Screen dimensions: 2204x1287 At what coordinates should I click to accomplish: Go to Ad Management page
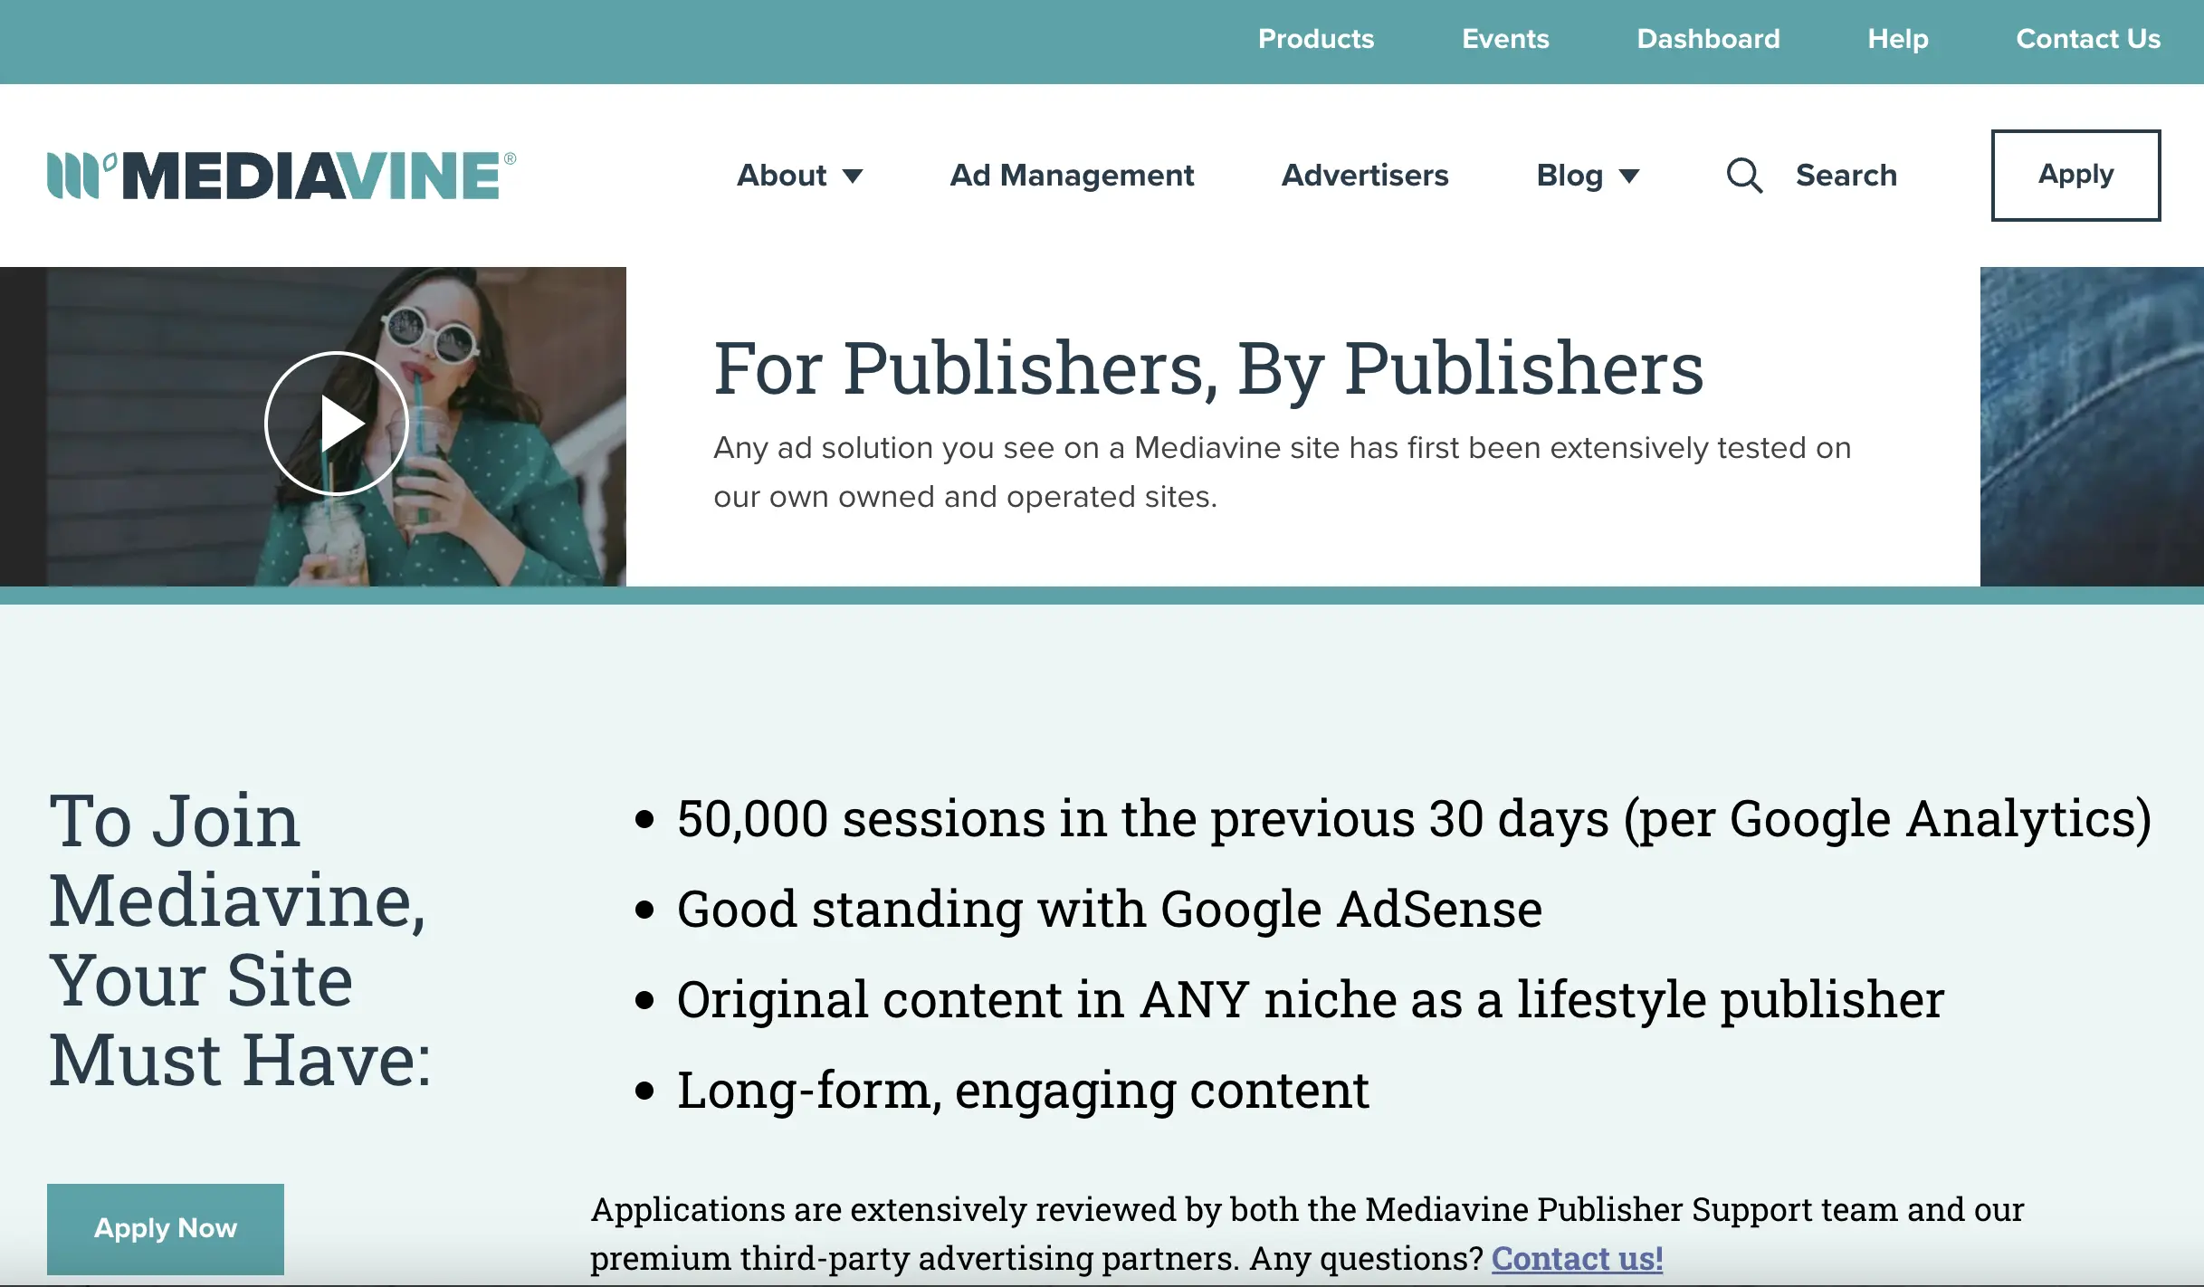click(x=1072, y=175)
